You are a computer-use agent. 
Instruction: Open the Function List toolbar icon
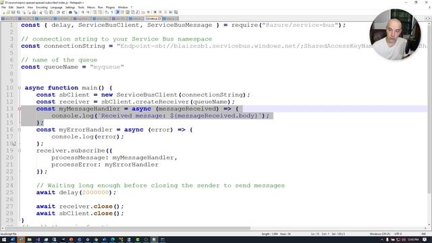[138, 12]
